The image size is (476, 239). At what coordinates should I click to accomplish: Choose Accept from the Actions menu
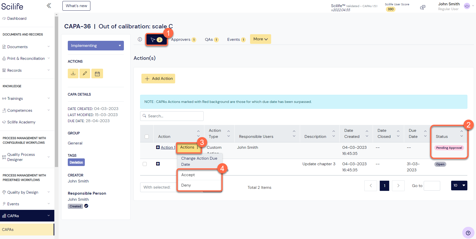(199, 175)
